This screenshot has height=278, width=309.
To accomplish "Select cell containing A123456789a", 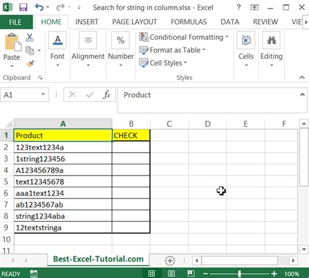I will click(63, 170).
